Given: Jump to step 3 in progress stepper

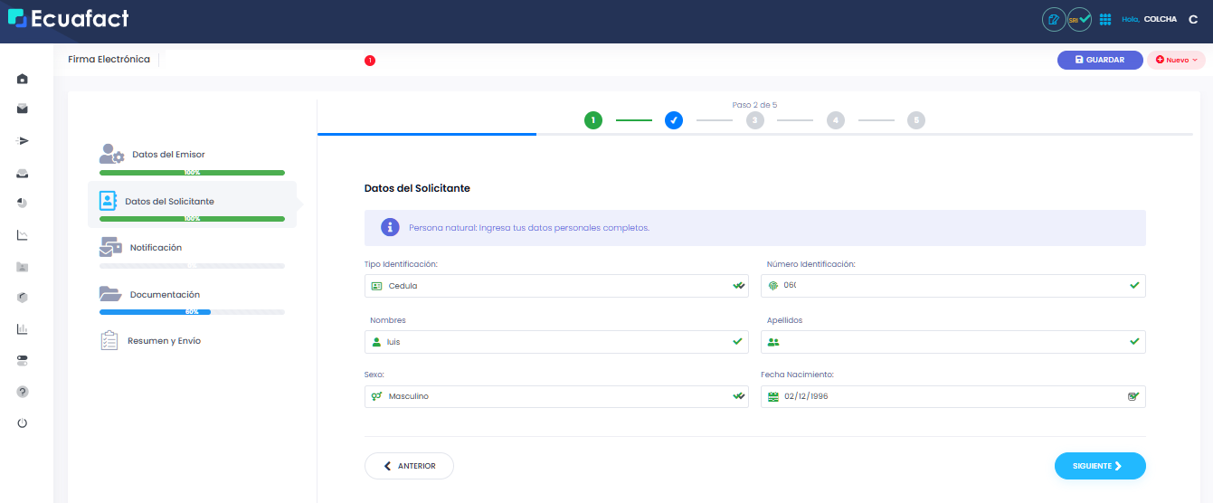Looking at the screenshot, I should click(x=754, y=120).
